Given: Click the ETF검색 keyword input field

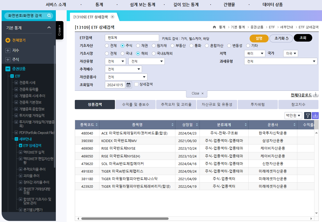Looking at the screenshot, I should tap(132, 38).
